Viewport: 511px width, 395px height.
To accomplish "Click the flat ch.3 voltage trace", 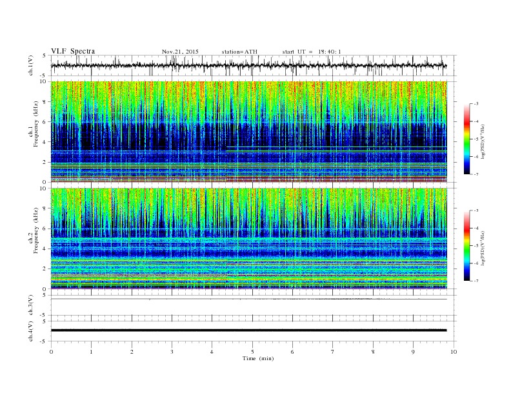I will click(248, 299).
